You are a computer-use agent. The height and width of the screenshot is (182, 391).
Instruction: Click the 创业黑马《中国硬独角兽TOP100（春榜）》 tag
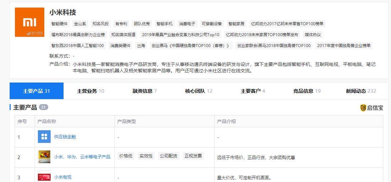point(191,46)
